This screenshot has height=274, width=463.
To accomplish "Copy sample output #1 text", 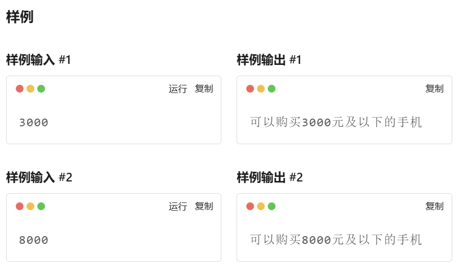I will (434, 88).
